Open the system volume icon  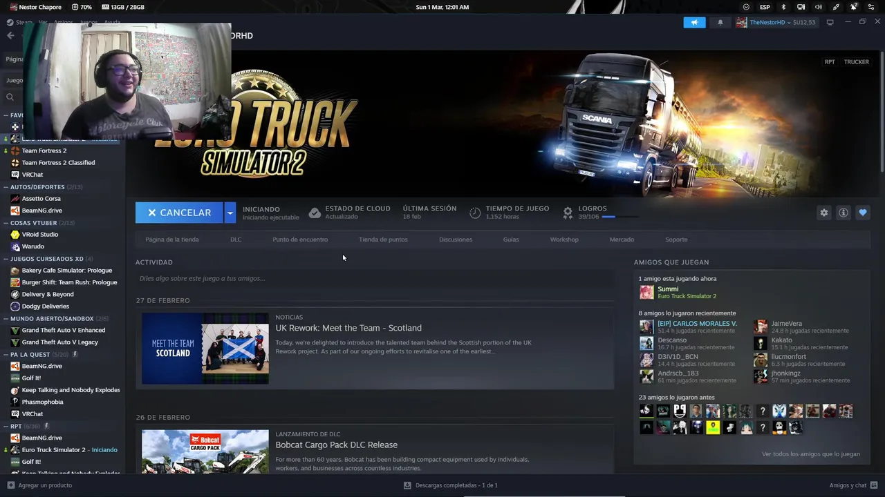point(819,7)
